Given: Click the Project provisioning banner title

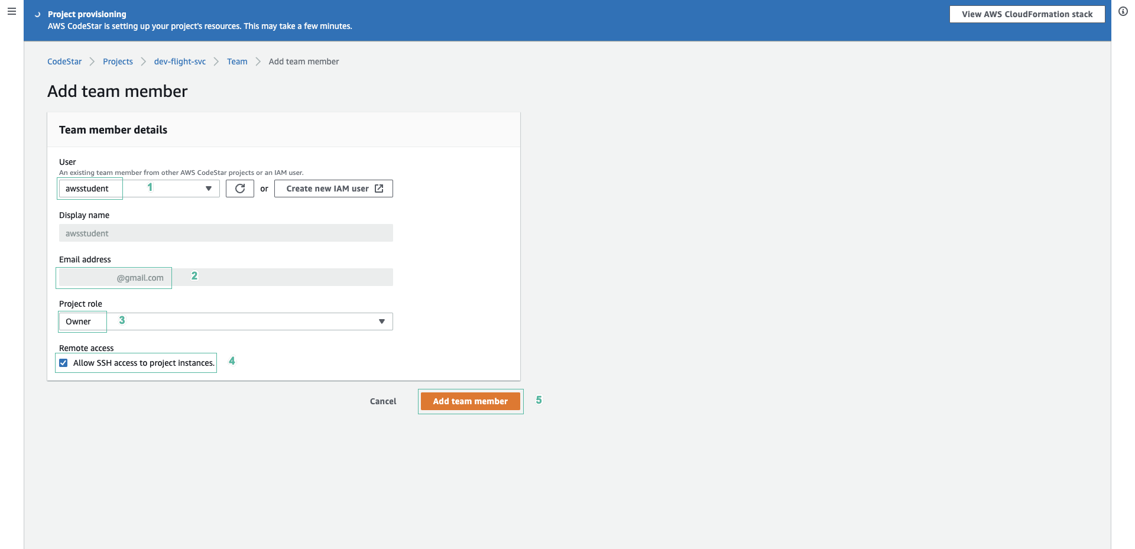Looking at the screenshot, I should pyautogui.click(x=87, y=14).
